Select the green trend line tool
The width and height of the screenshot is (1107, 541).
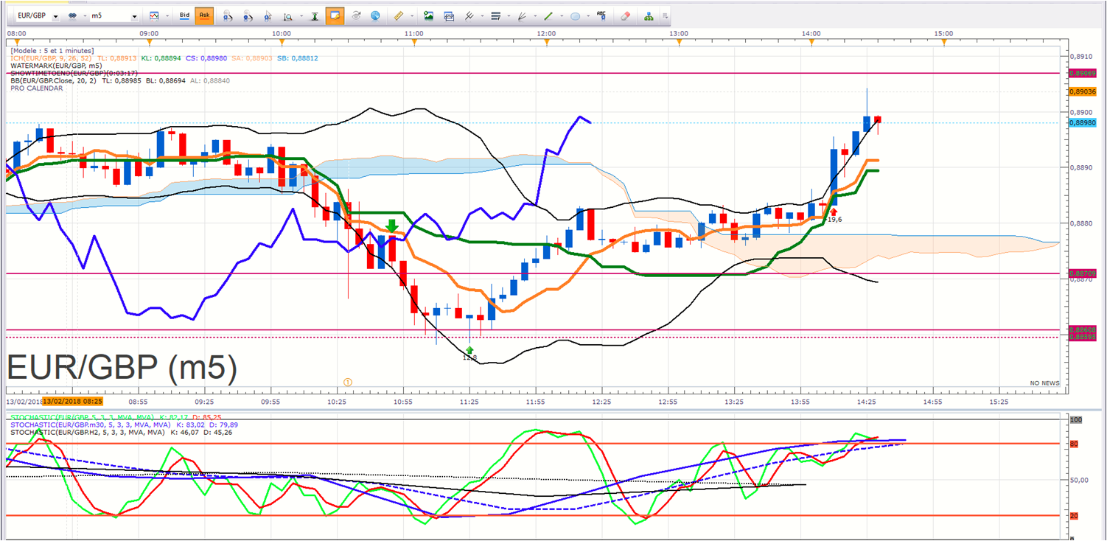coord(549,15)
